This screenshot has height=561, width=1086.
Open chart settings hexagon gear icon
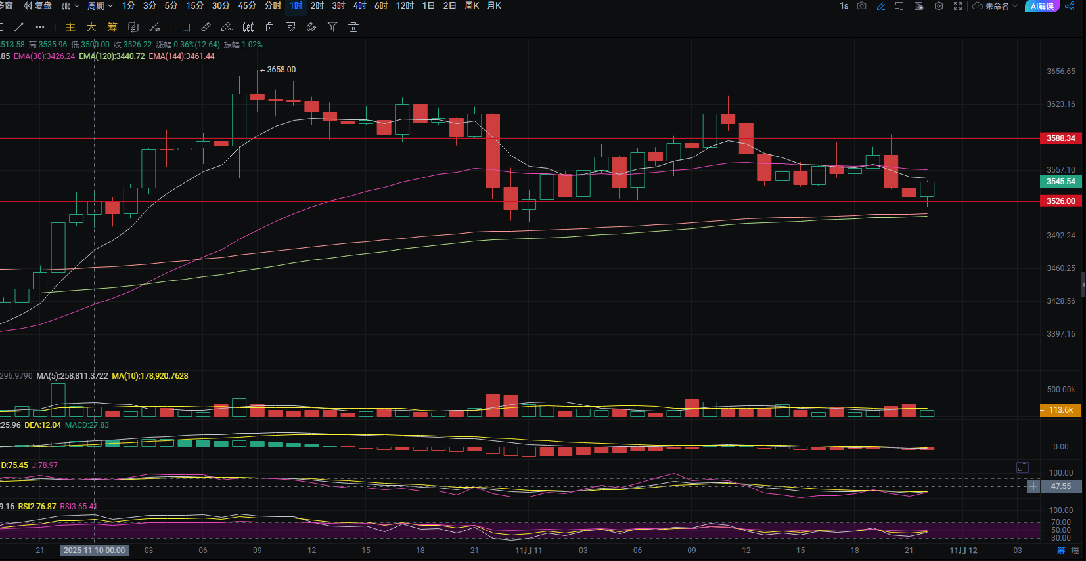pyautogui.click(x=939, y=6)
